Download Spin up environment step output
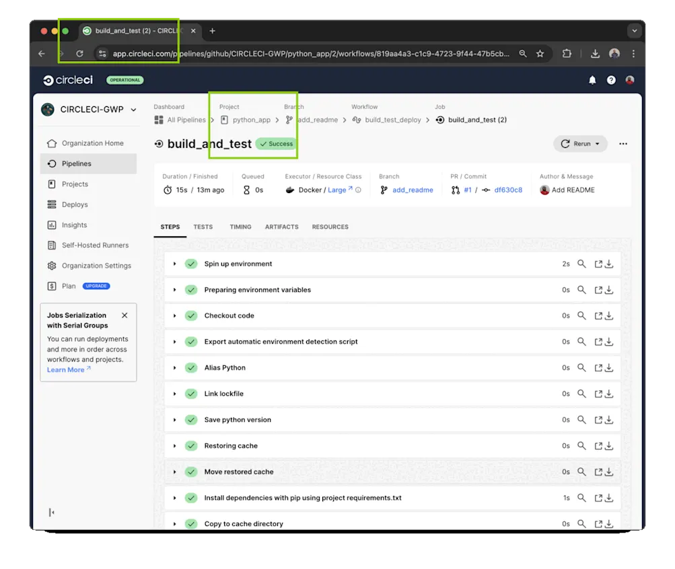 pyautogui.click(x=608, y=264)
